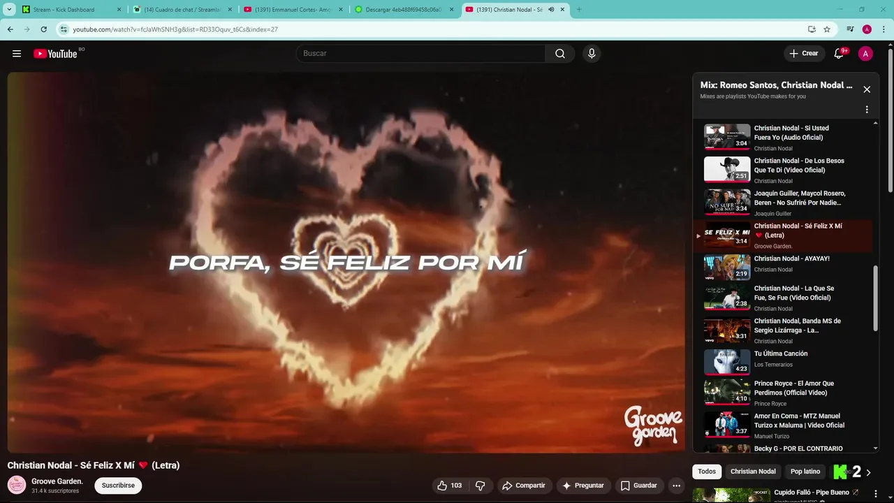Play Tu Última Canción by Los Temerarios

point(783,362)
